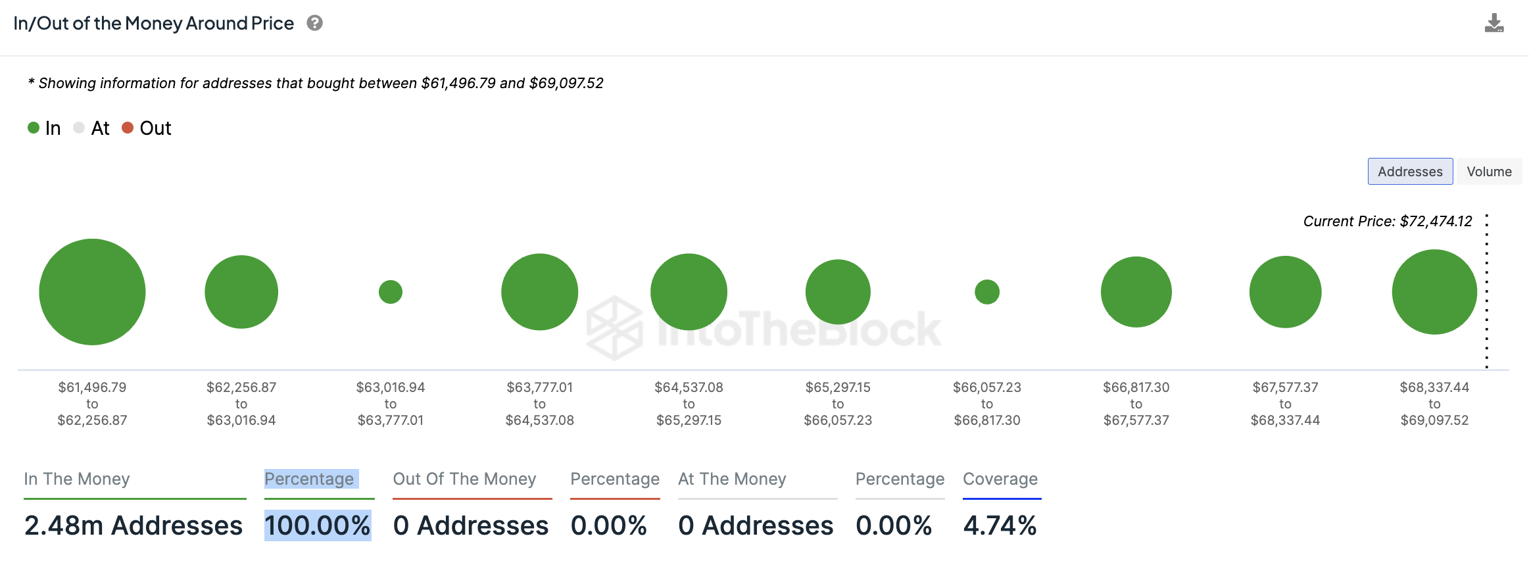Image resolution: width=1529 pixels, height=561 pixels.
Task: Switch to the Volume view
Action: coord(1489,171)
